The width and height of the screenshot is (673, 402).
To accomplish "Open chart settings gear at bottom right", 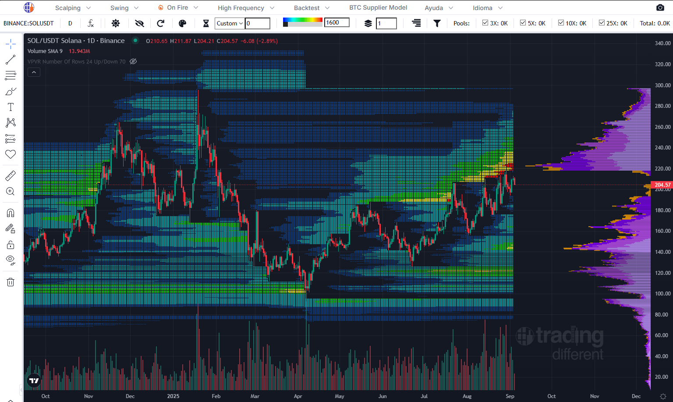I will [662, 396].
